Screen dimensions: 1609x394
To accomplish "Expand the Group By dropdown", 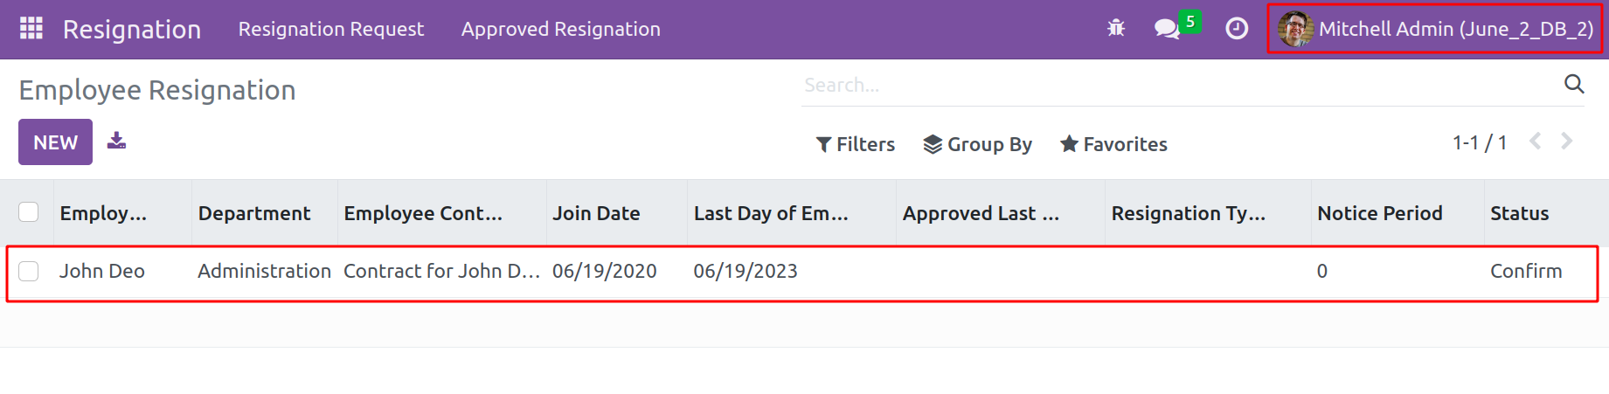I will 978,144.
